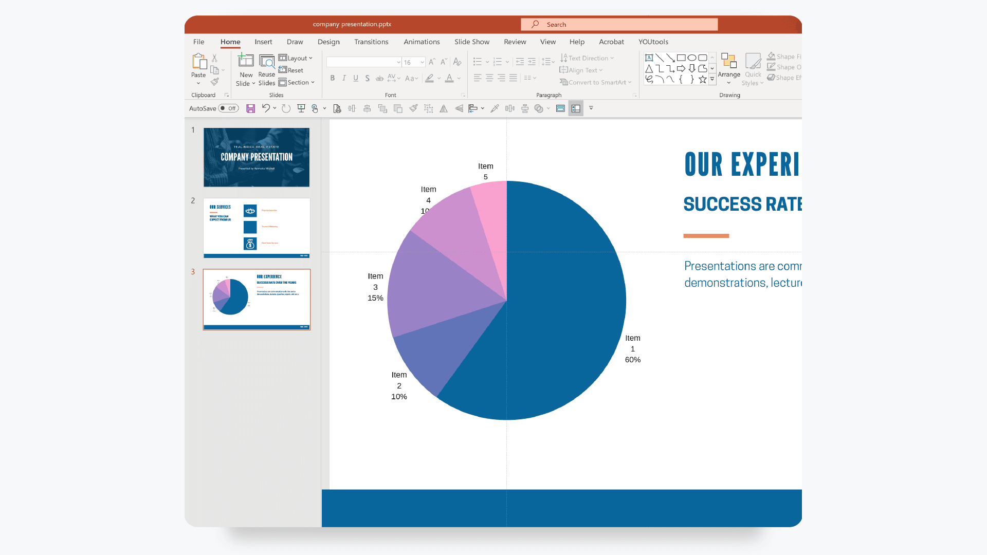Click the touch/mouse mode icon

(315, 108)
